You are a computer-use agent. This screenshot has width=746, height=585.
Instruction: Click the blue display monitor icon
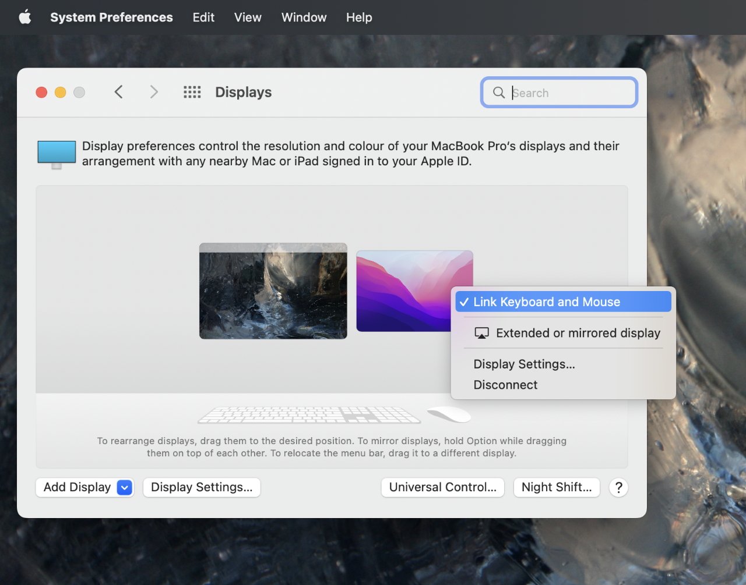click(x=57, y=154)
